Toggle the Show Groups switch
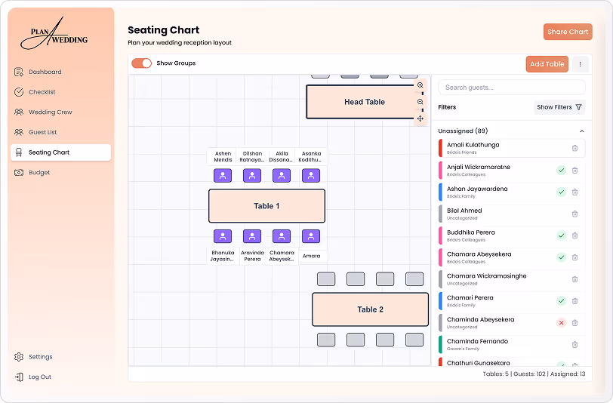Image resolution: width=613 pixels, height=403 pixels. point(141,63)
